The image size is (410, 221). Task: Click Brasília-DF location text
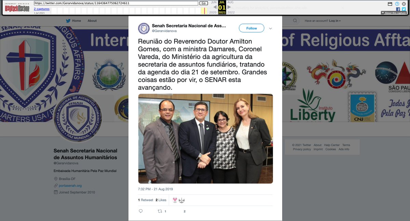point(68,179)
